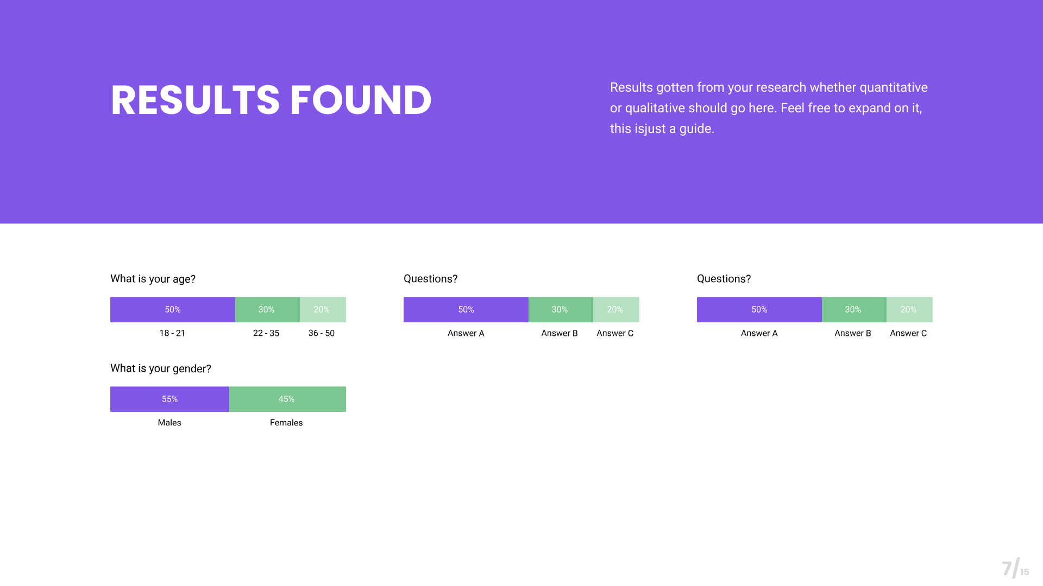Click the middle chart's 'Questions?' title
Image resolution: width=1043 pixels, height=586 pixels.
[x=430, y=279]
